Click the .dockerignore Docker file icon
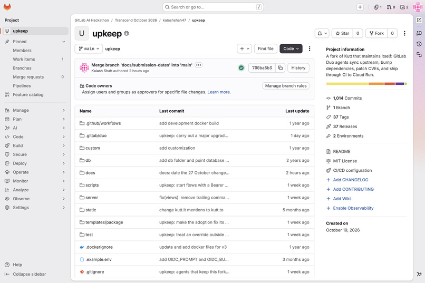Image resolution: width=425 pixels, height=283 pixels. point(82,247)
